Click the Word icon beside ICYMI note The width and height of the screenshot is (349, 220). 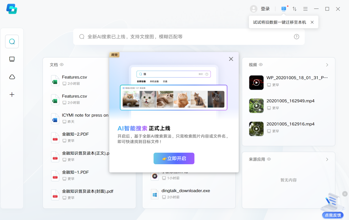click(x=55, y=118)
